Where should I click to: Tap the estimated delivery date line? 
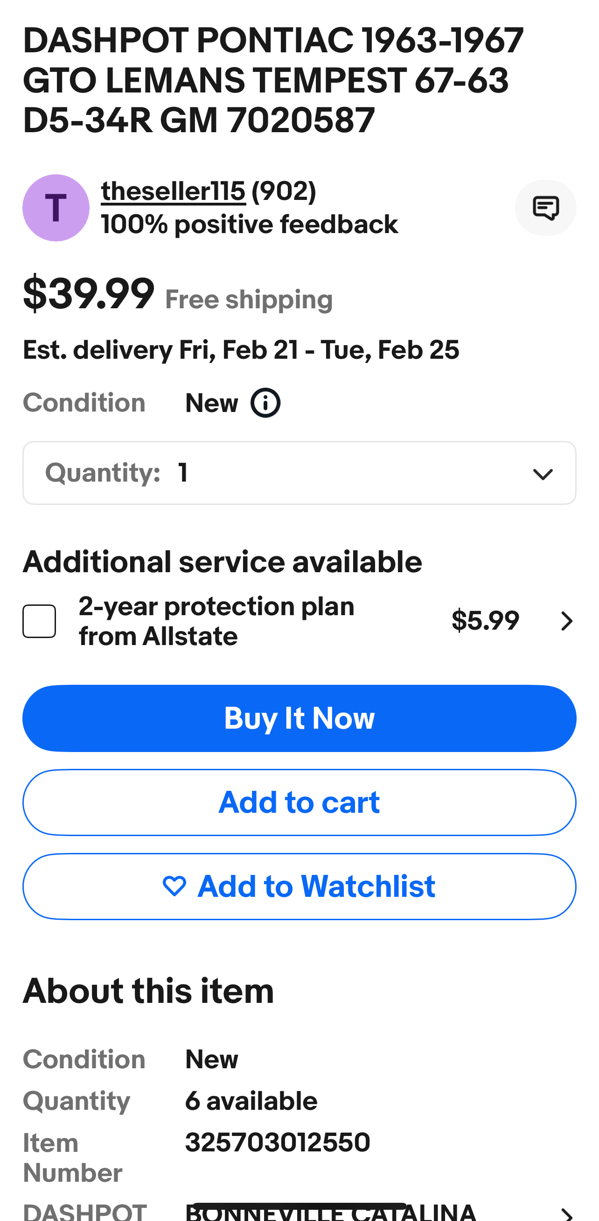tap(241, 350)
